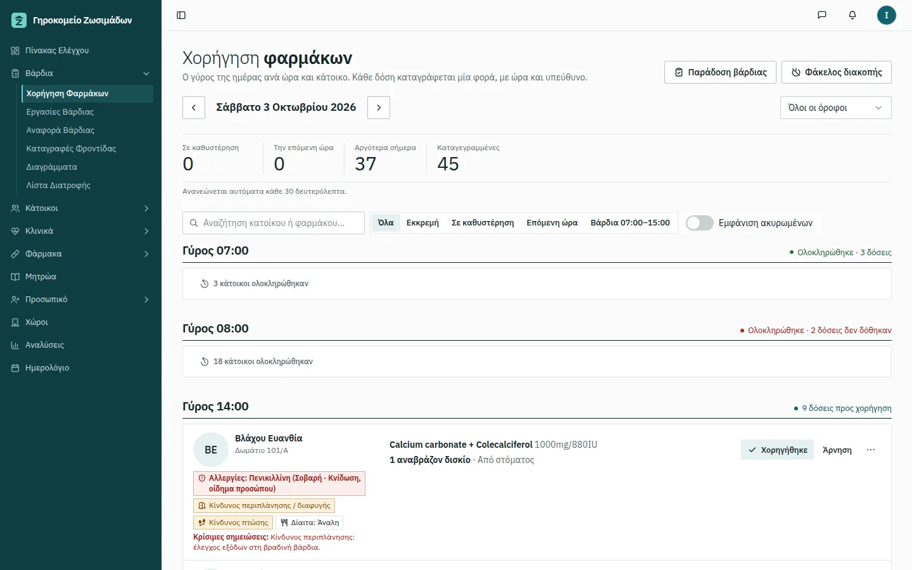Open Διαγράμματα menu item
The height and width of the screenshot is (570, 912).
[x=87, y=167]
